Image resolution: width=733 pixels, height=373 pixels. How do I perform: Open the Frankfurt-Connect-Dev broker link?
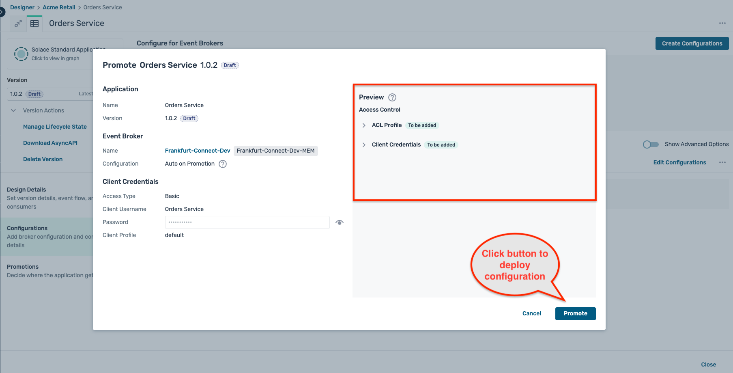198,151
